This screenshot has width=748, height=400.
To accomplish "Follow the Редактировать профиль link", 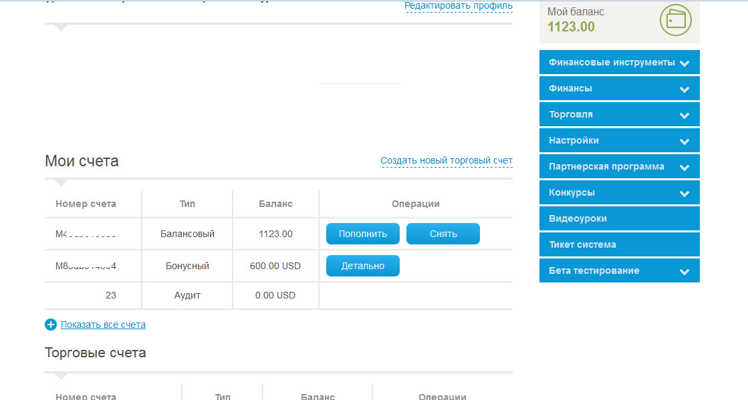I will (x=458, y=6).
